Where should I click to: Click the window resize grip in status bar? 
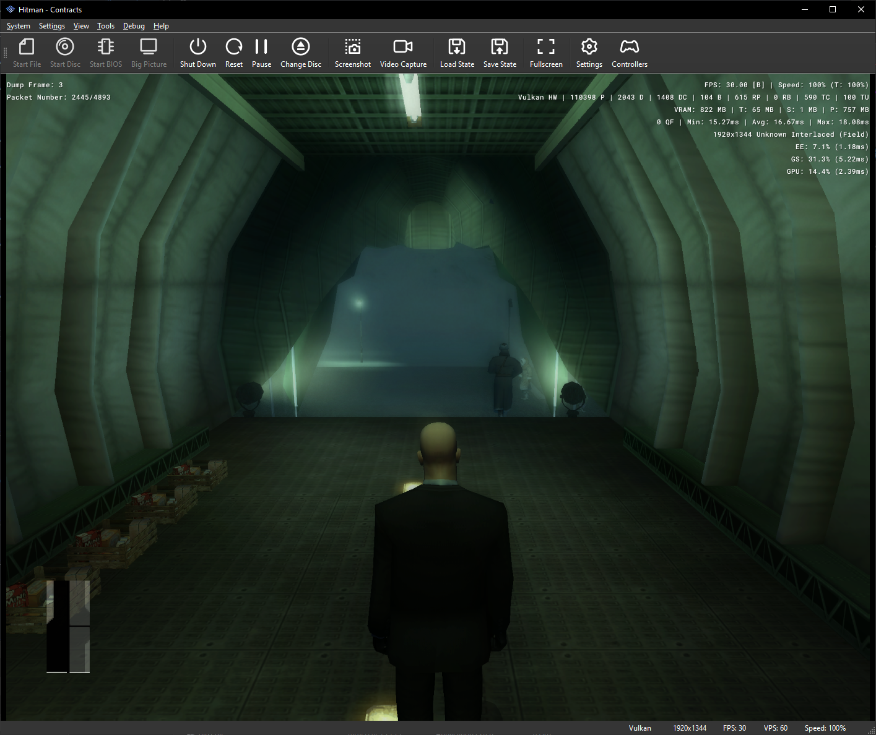(x=872, y=731)
